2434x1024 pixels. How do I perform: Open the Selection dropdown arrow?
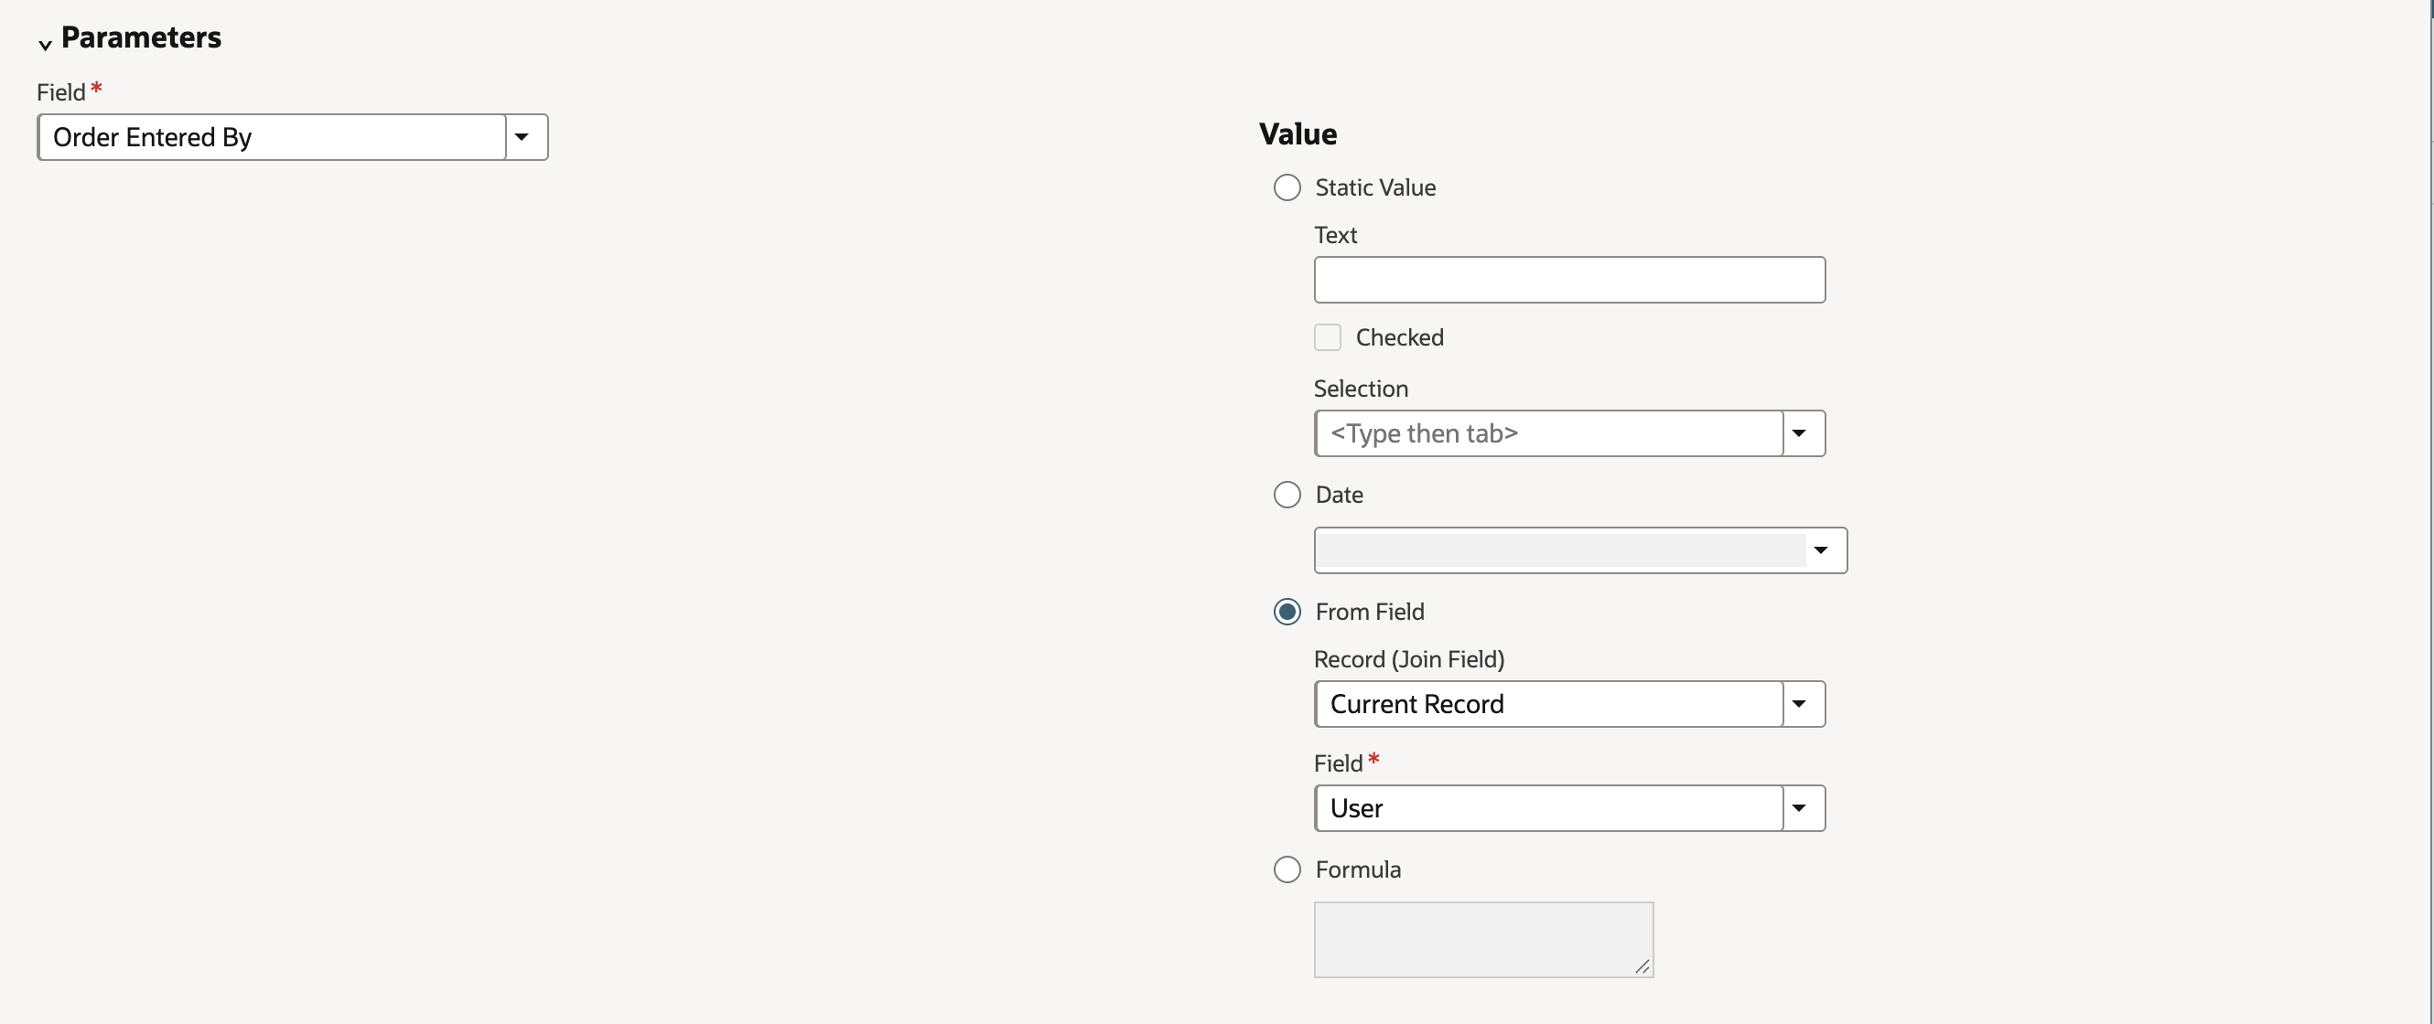tap(1800, 433)
